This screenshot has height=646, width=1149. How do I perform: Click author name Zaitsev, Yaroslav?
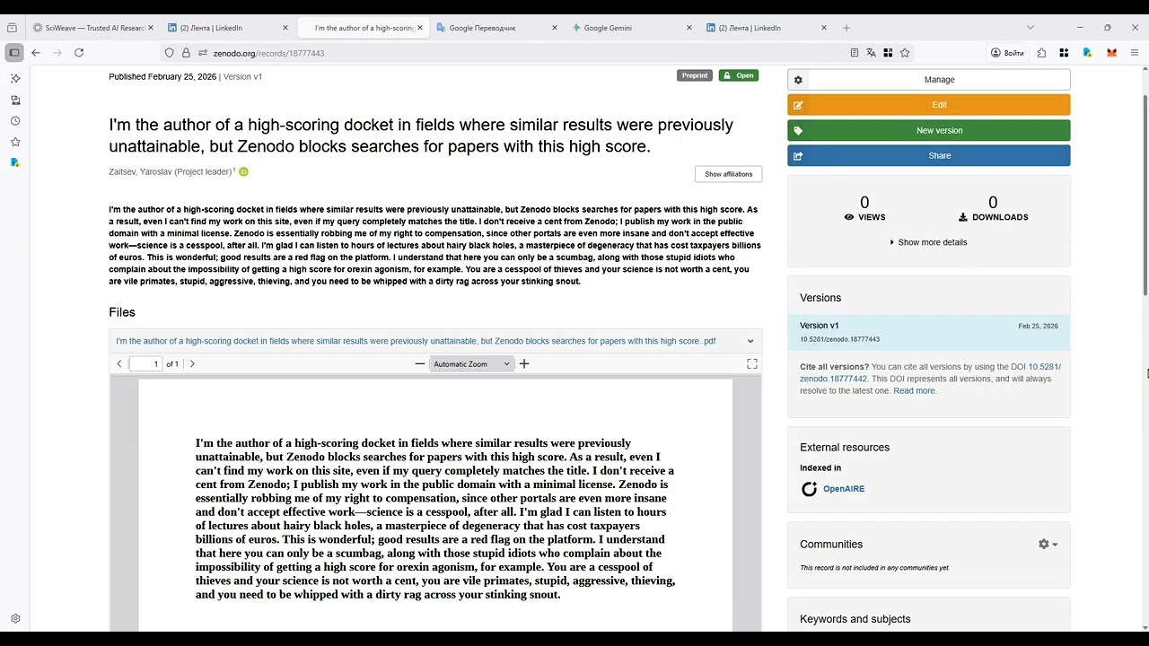click(x=170, y=171)
